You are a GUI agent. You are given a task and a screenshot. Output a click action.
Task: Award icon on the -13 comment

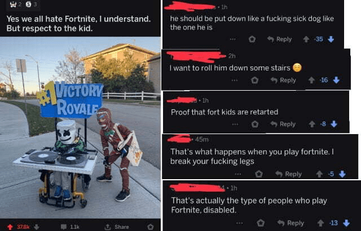(261, 223)
